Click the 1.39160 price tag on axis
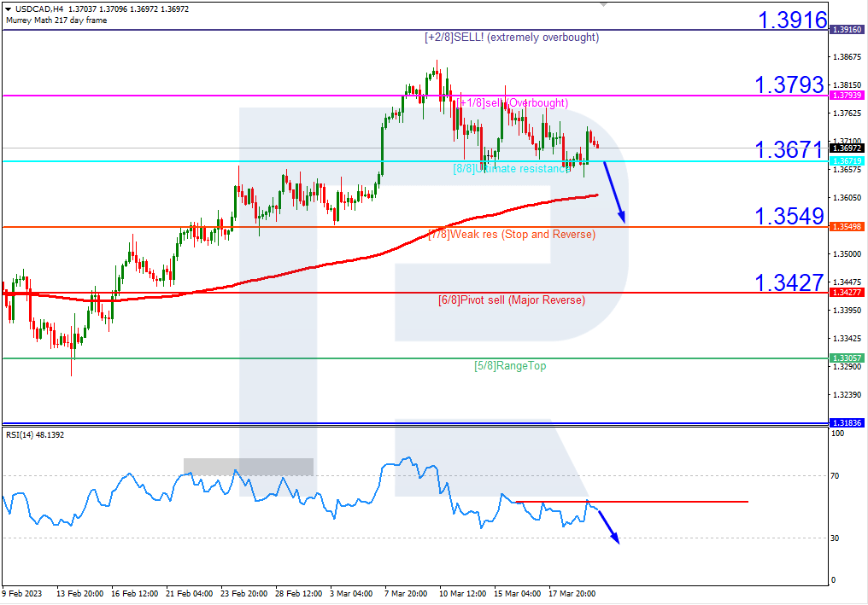The width and height of the screenshot is (868, 605). (x=847, y=30)
